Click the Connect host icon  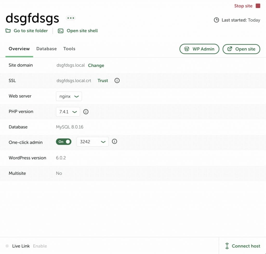[227, 246]
